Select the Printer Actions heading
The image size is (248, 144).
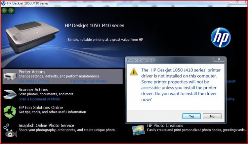pyautogui.click(x=32, y=72)
